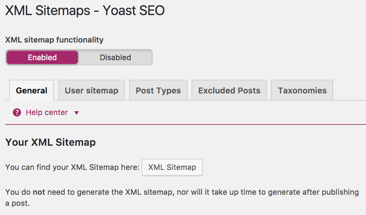Click the Your XML Sitemap heading
The width and height of the screenshot is (366, 215).
50,142
